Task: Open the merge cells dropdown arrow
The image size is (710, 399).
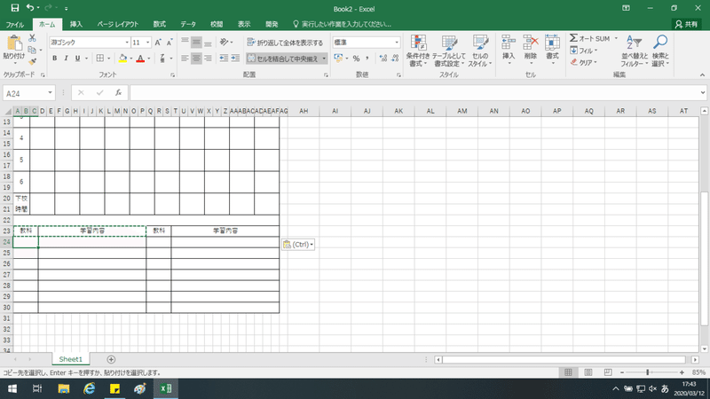Action: coord(324,59)
